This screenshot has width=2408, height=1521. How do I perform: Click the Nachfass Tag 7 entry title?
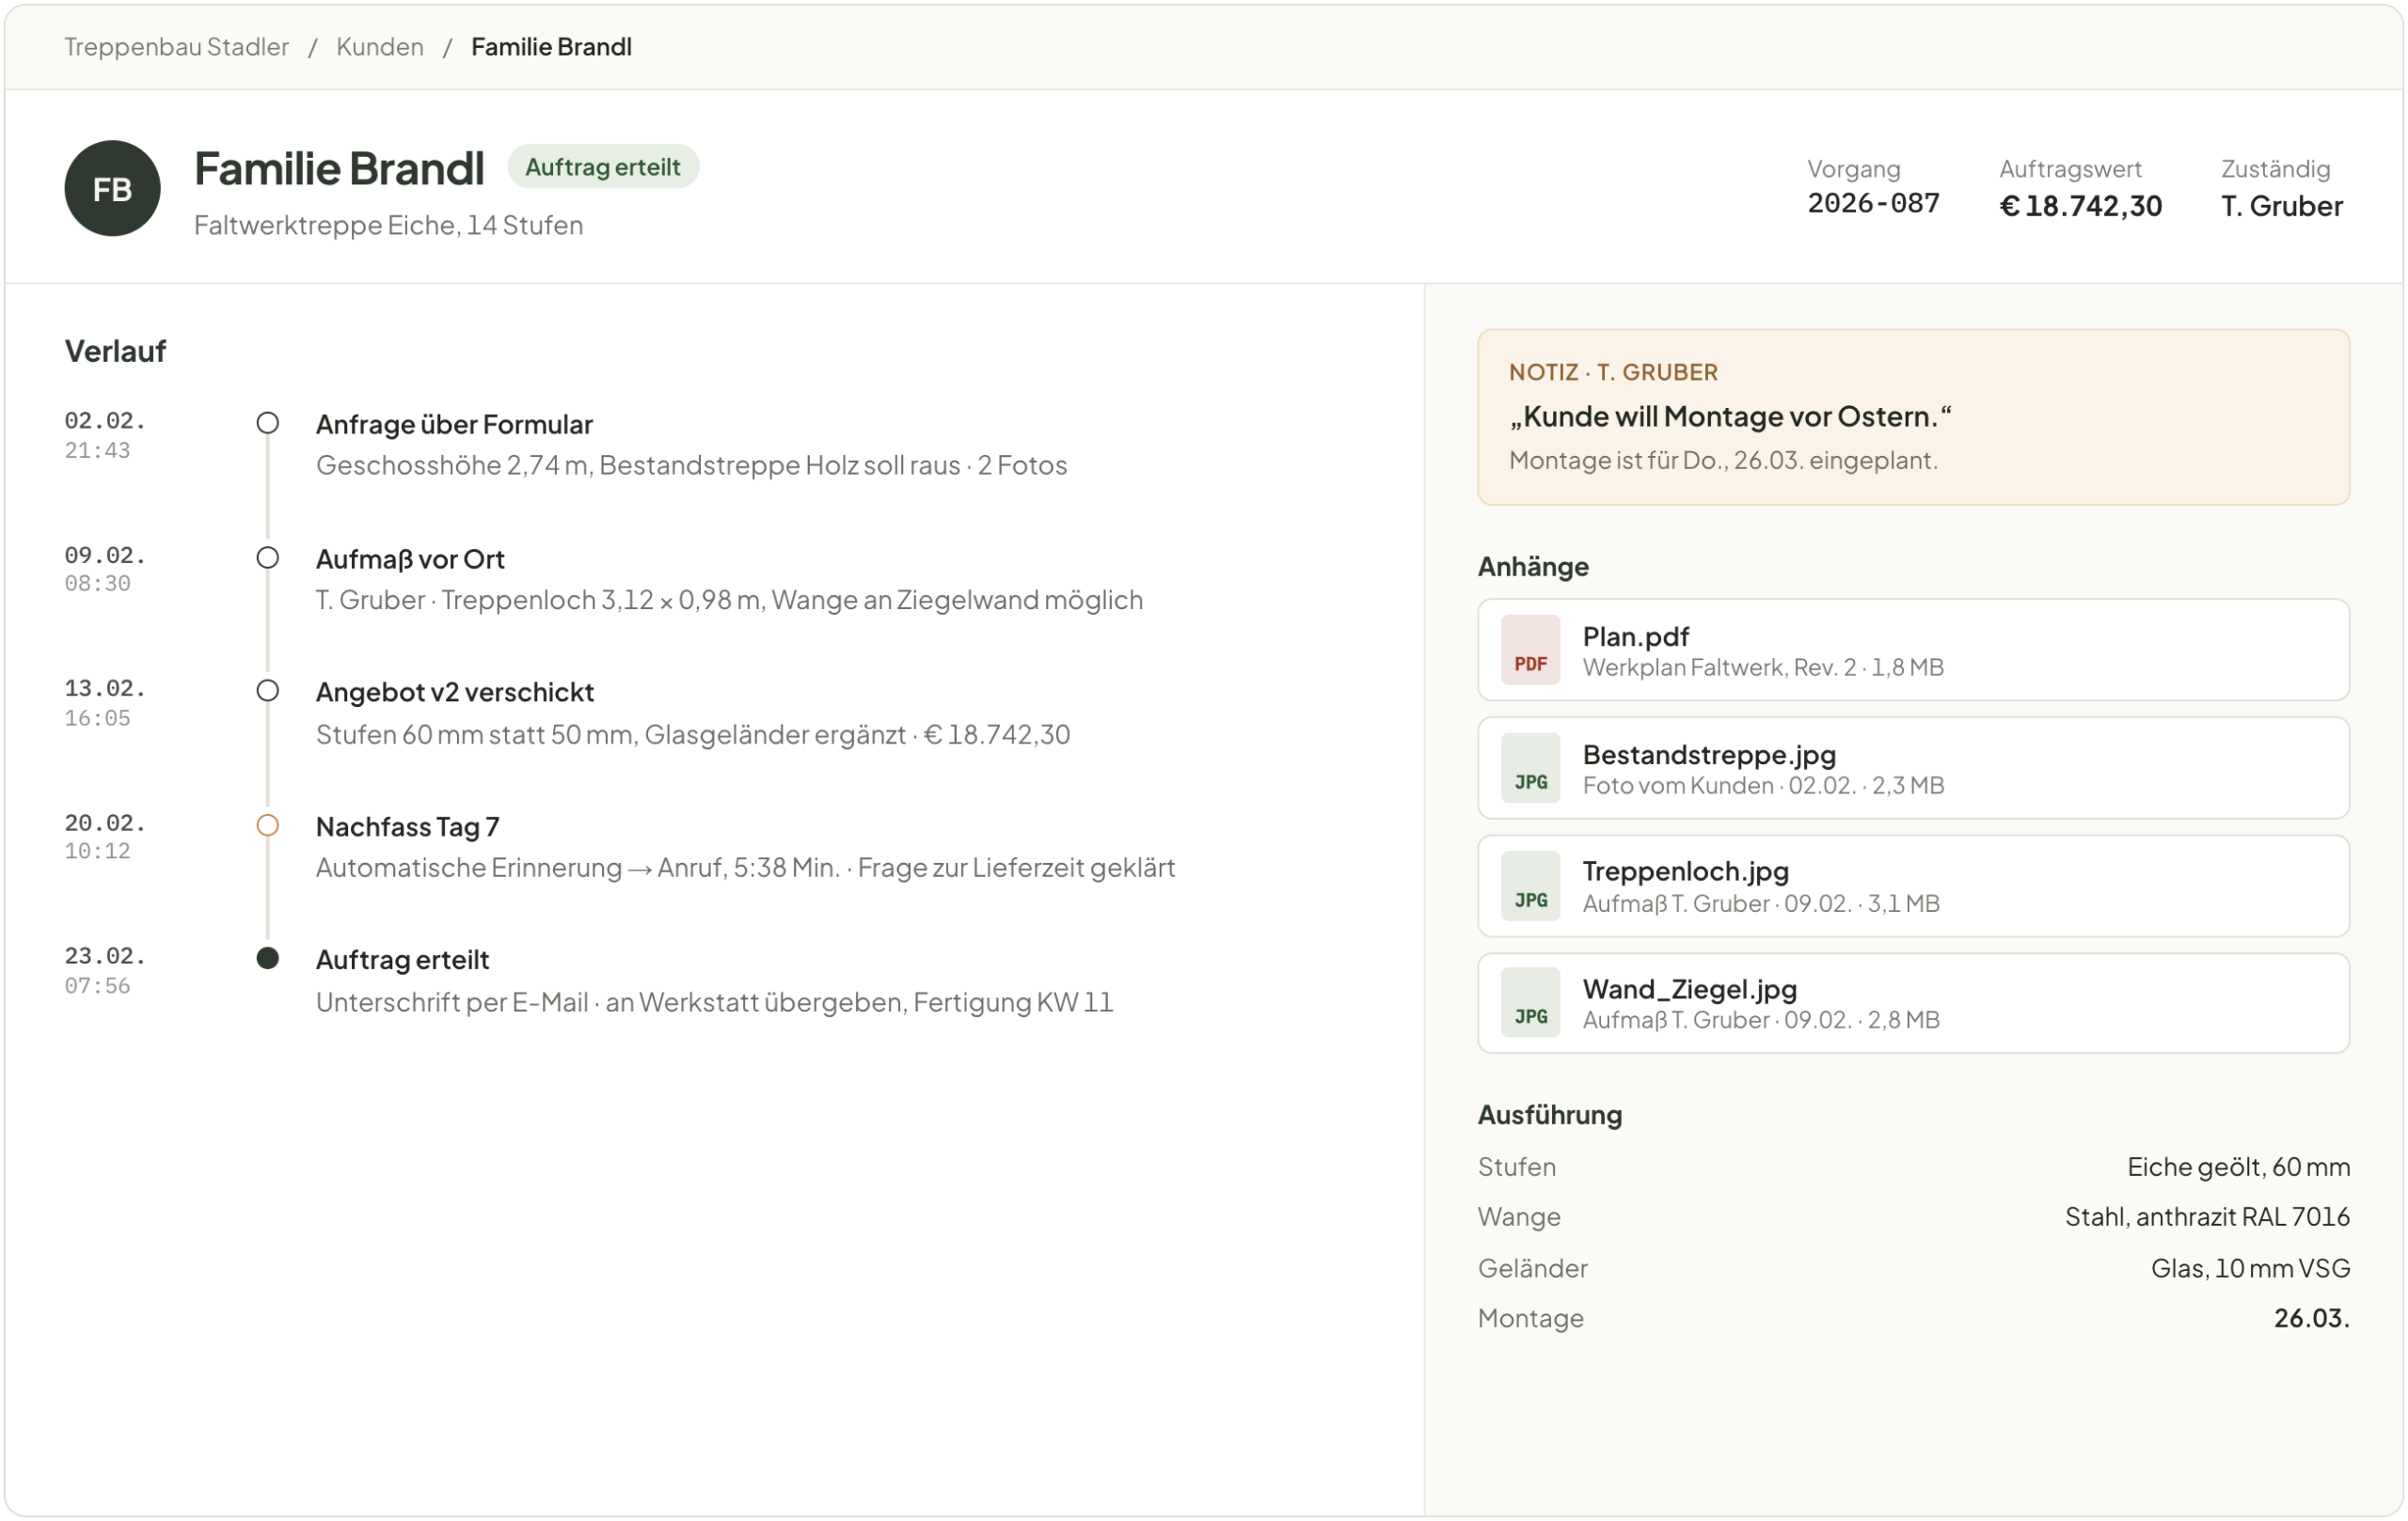(407, 827)
